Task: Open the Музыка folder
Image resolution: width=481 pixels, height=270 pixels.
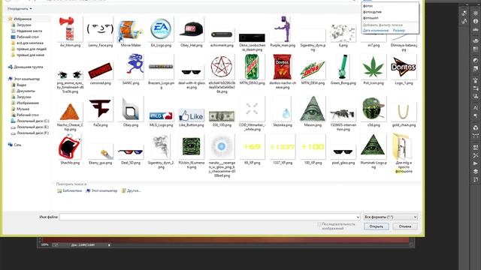Action: [23, 109]
